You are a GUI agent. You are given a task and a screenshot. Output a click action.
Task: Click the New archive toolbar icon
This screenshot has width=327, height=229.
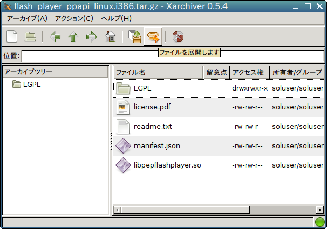tap(12, 37)
